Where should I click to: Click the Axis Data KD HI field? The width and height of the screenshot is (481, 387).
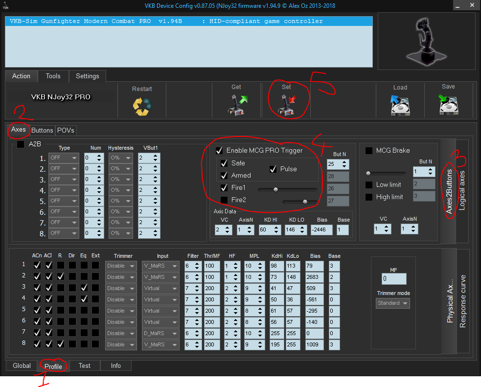pyautogui.click(x=270, y=229)
